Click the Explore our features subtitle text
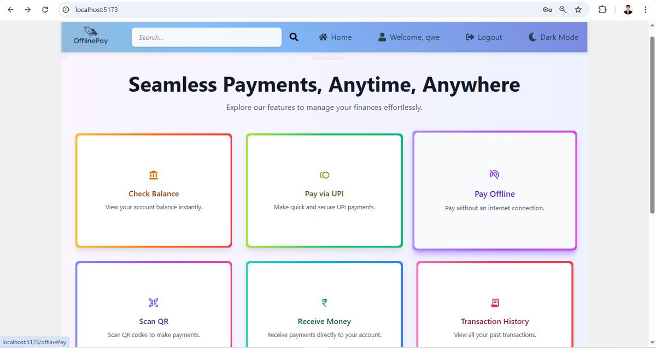The height and width of the screenshot is (348, 656). pyautogui.click(x=324, y=108)
